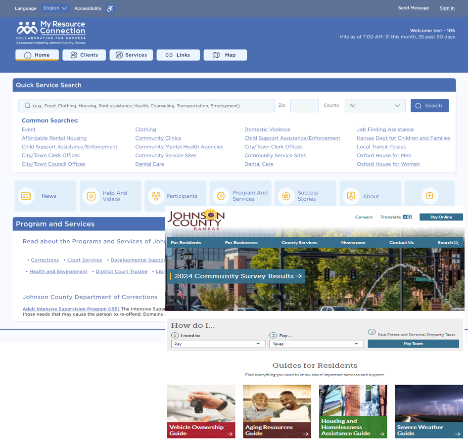Image resolution: width=468 pixels, height=439 pixels.
Task: Expand the Pay Taxes category dropdown
Action: coord(316,344)
